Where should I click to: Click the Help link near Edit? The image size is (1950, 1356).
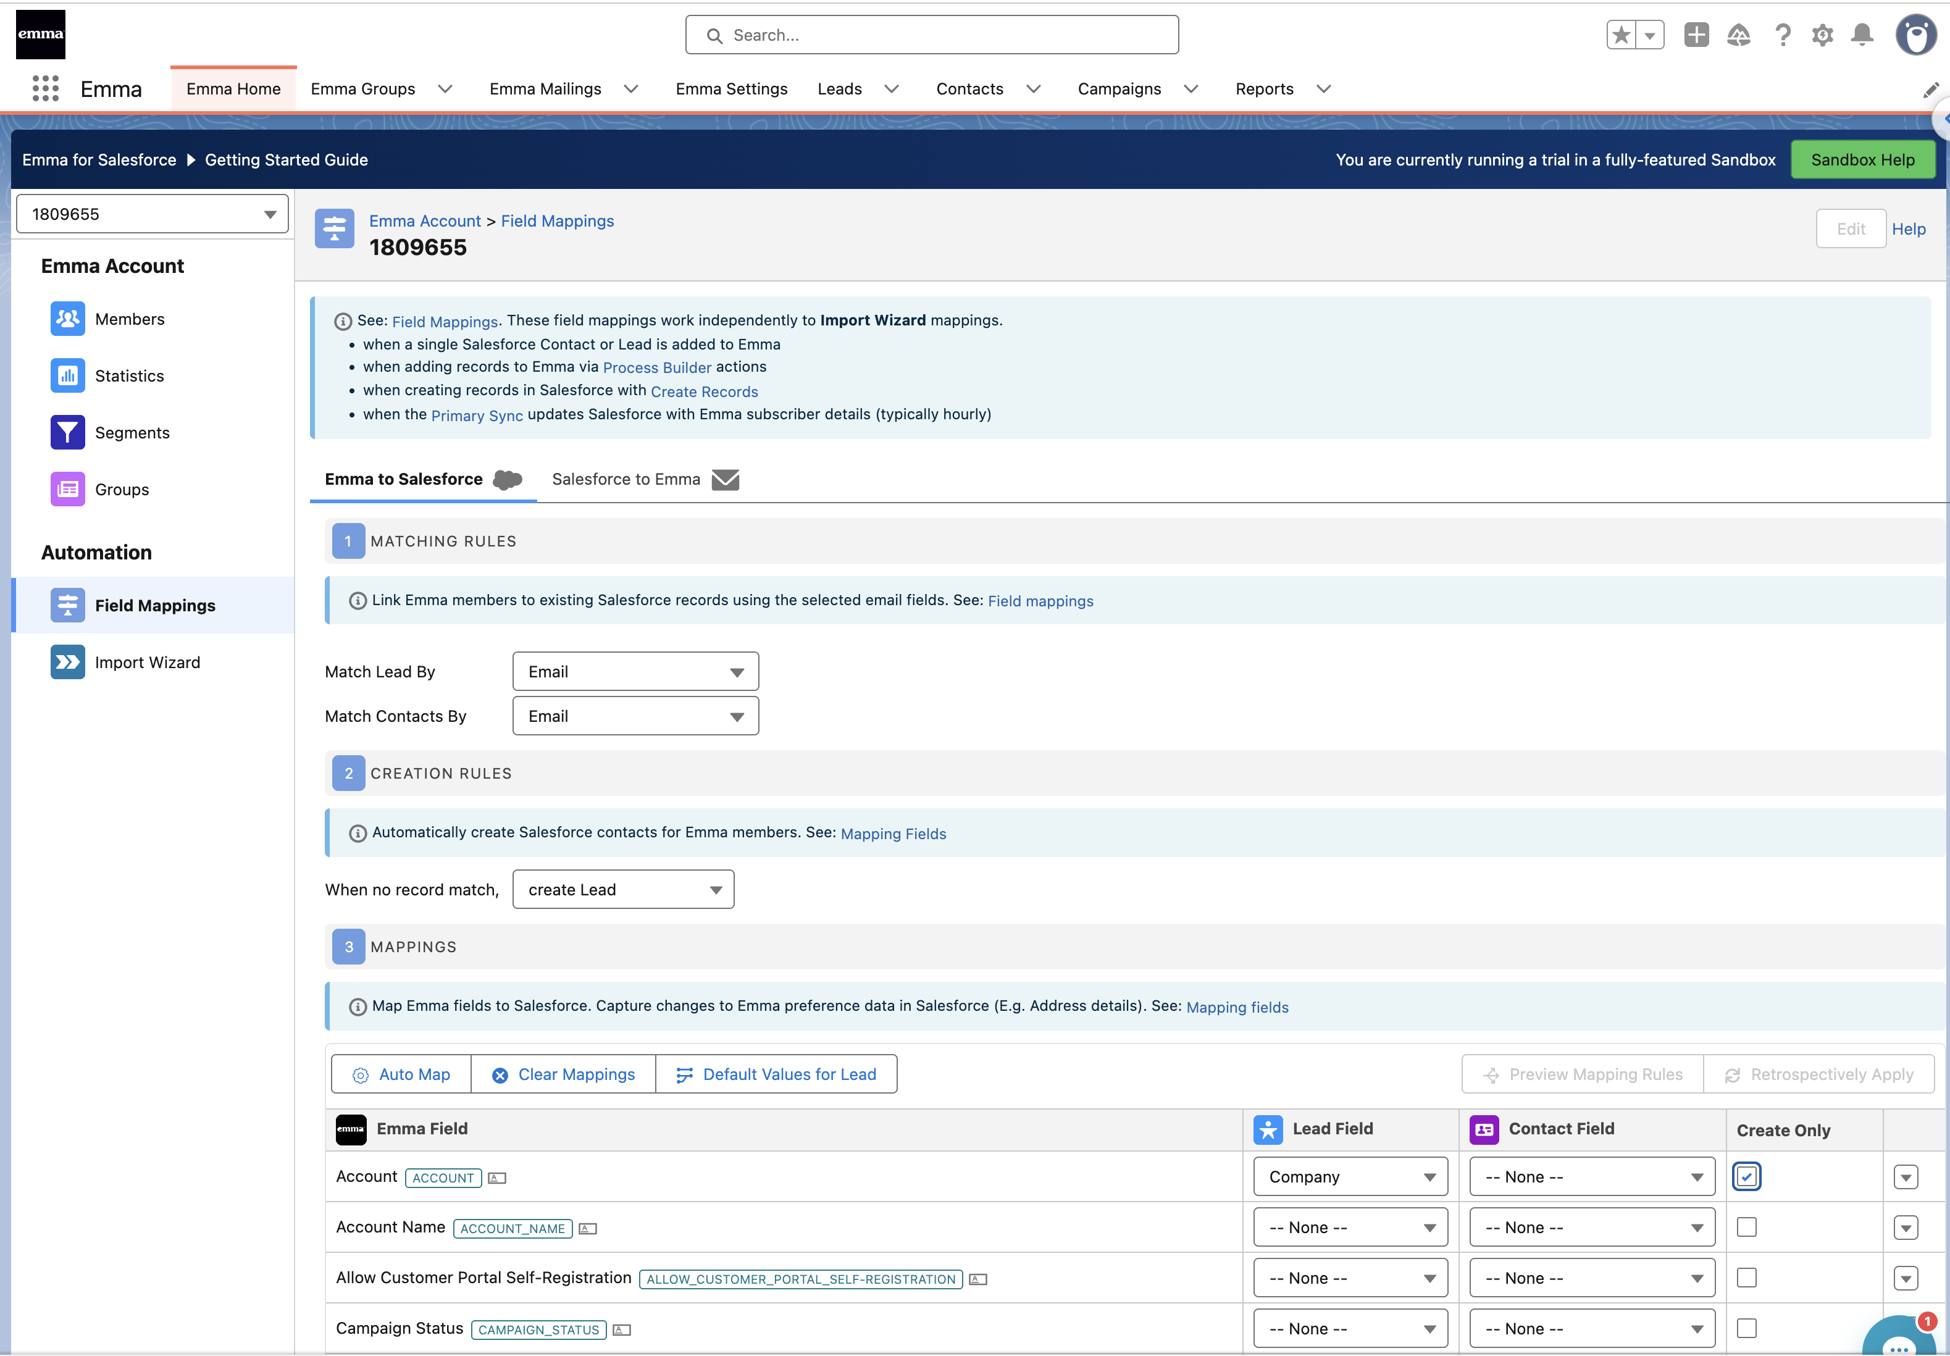coord(1909,229)
